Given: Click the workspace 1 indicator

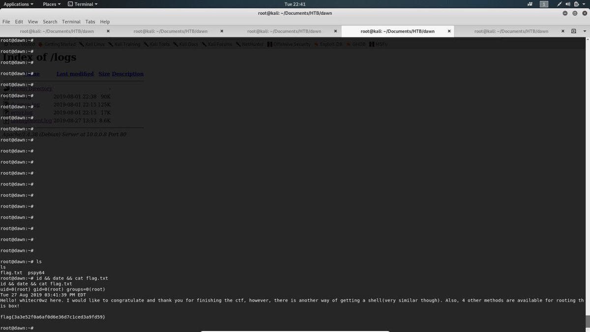Looking at the screenshot, I should pos(544,4).
